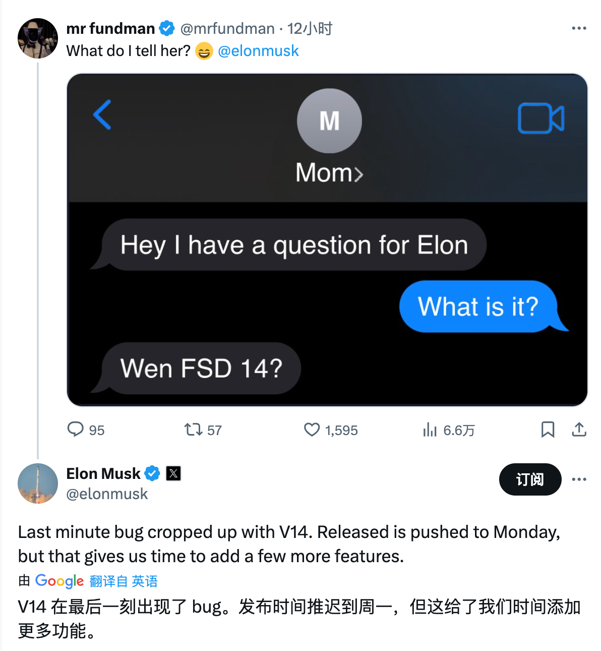This screenshot has height=651, width=601.
Task: Open more options for mr fundman tweet
Action: (x=579, y=28)
